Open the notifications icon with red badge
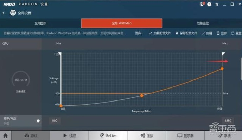This screenshot has height=140, width=242. [202, 4]
